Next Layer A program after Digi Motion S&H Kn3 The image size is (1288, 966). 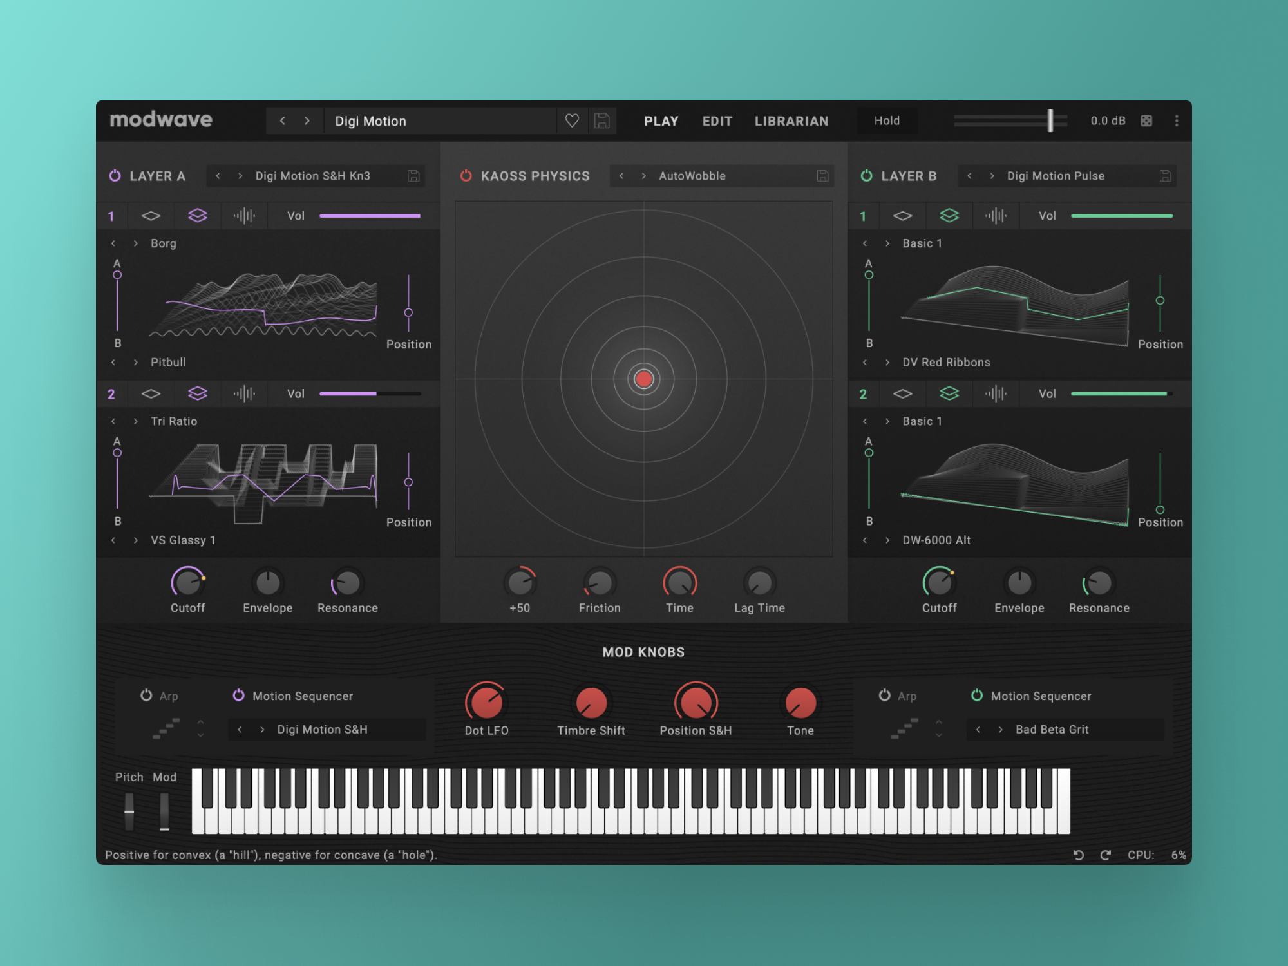240,176
